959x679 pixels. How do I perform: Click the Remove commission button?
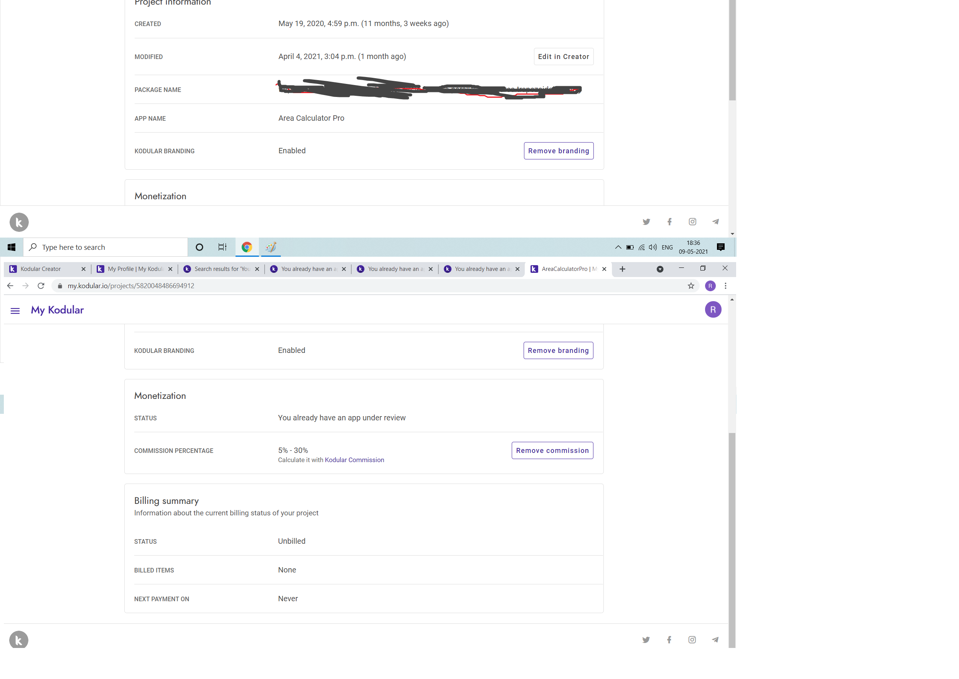pyautogui.click(x=552, y=451)
